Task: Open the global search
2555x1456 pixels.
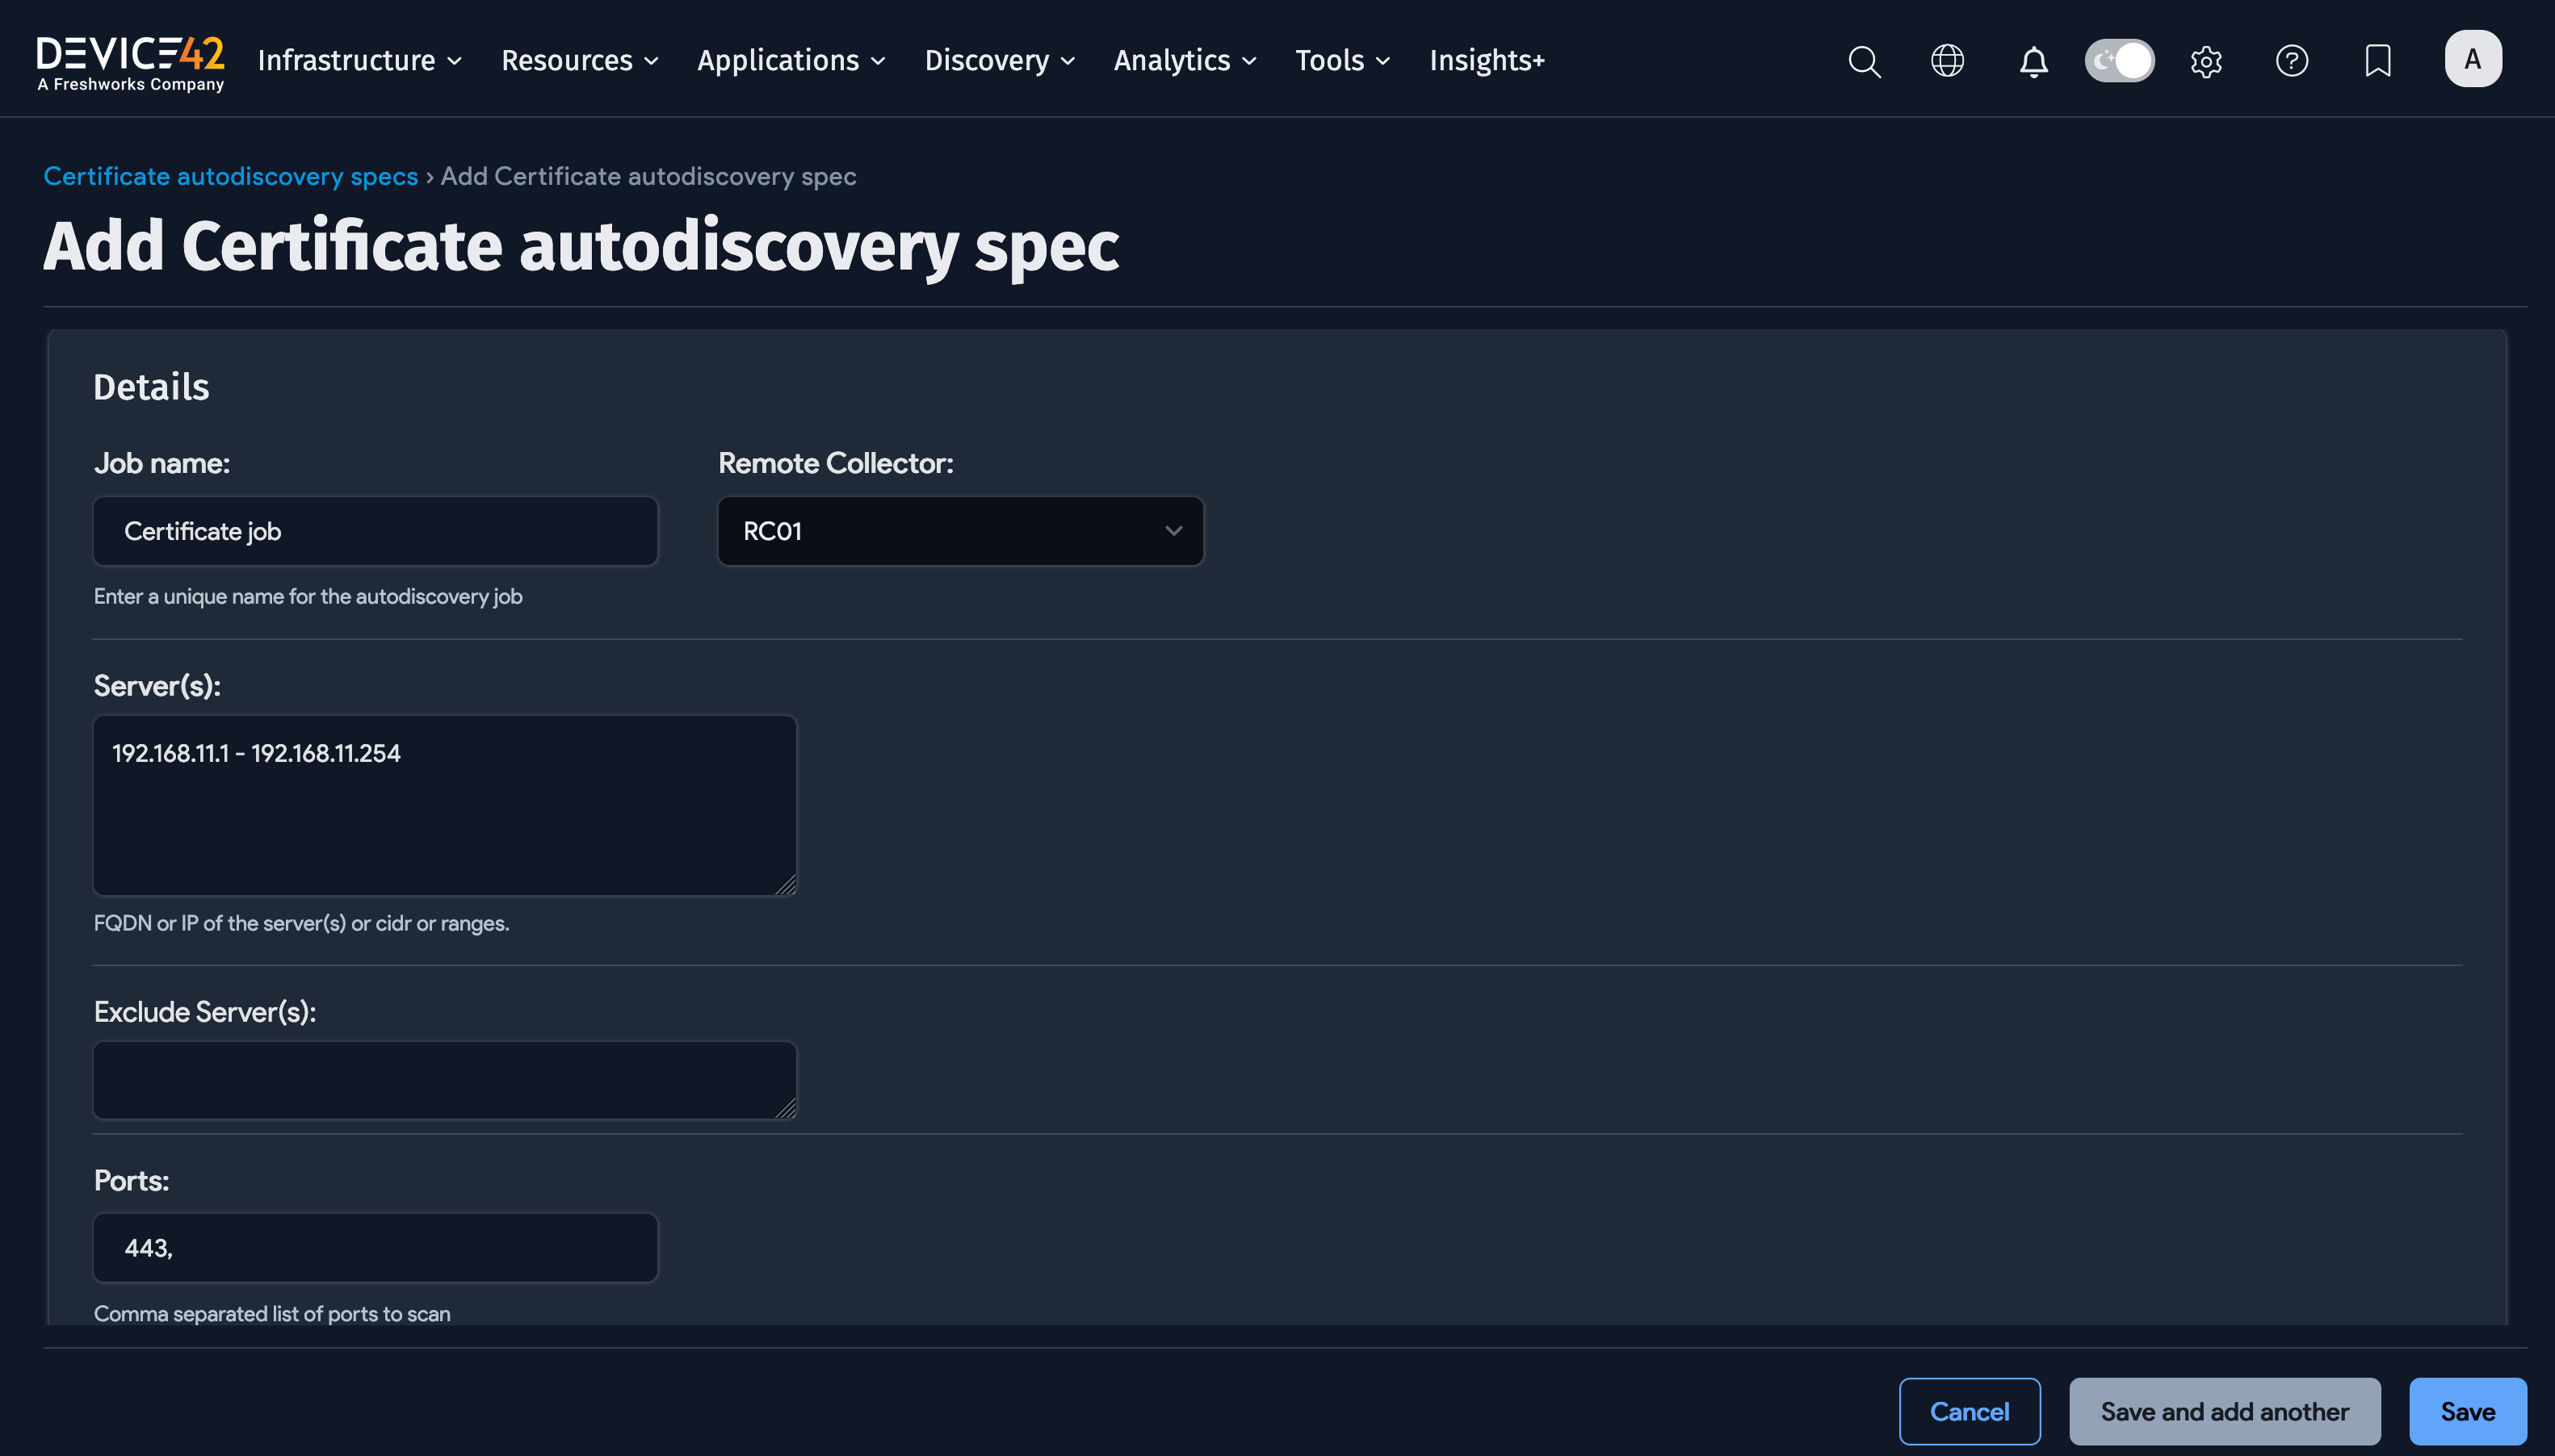Action: pos(1863,60)
